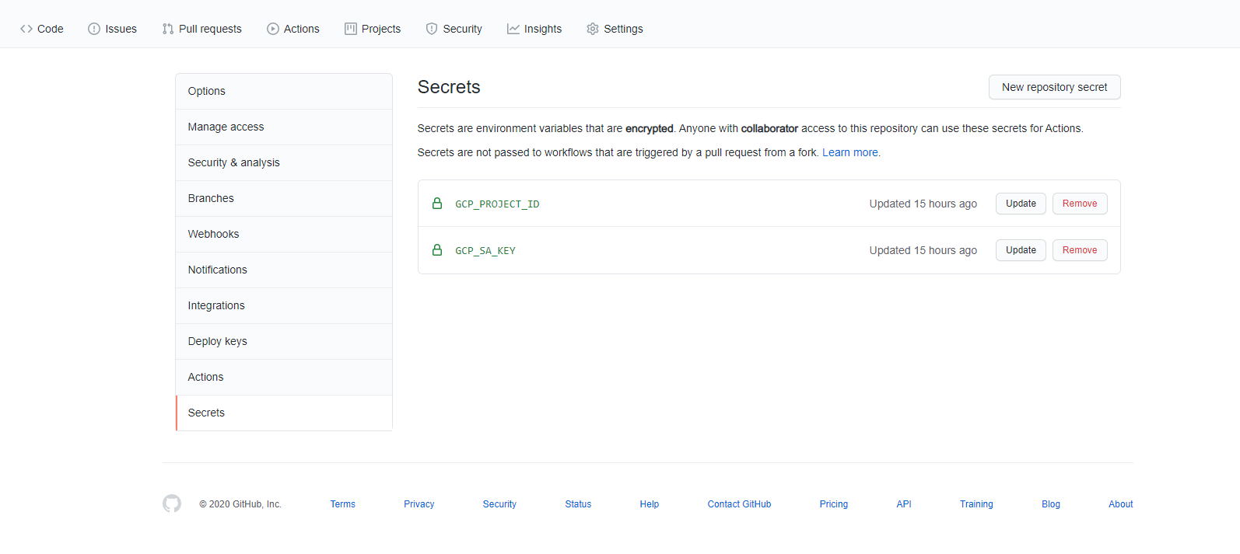Remove the GCP_SA_KEY secret
Image resolution: width=1240 pixels, height=554 pixels.
(1079, 250)
